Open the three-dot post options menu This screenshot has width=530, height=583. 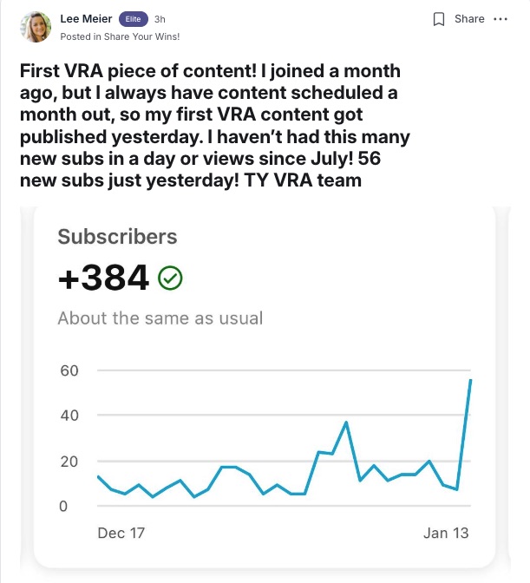(500, 19)
